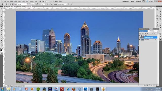Open the Layer menu
The image size is (162, 91).
(16, 1)
